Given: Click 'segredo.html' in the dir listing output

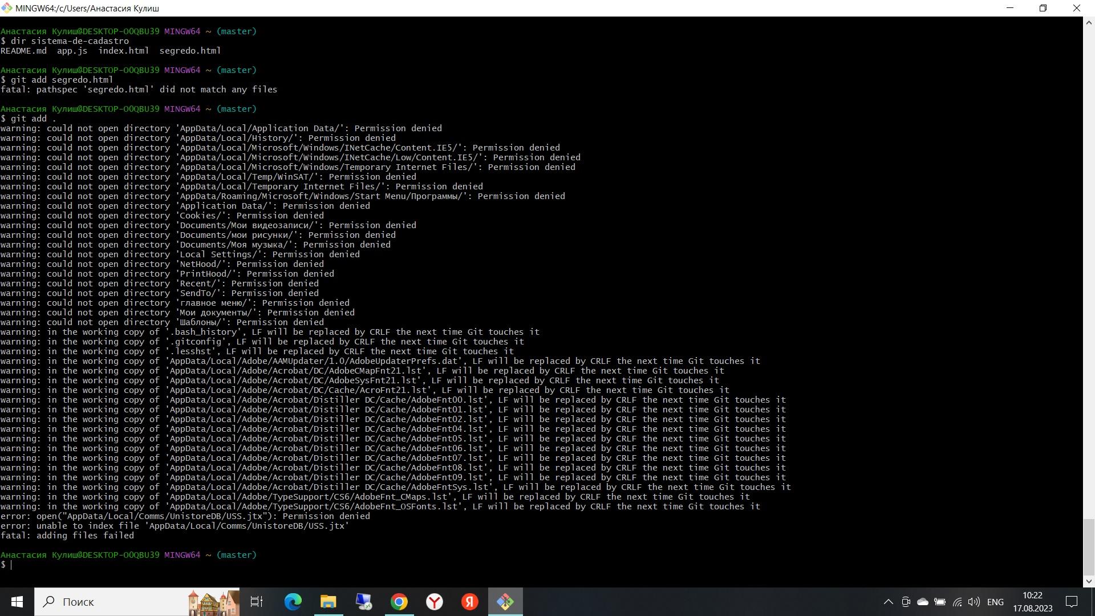Looking at the screenshot, I should pyautogui.click(x=190, y=51).
